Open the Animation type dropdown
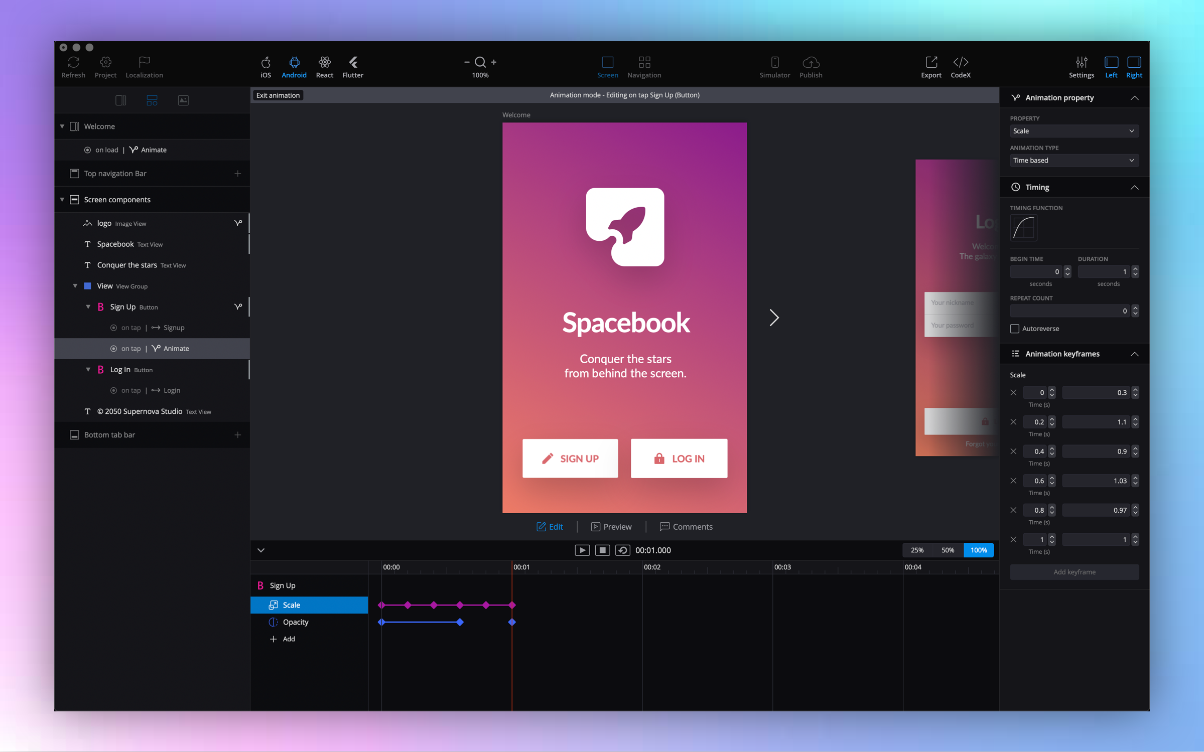 [1074, 161]
